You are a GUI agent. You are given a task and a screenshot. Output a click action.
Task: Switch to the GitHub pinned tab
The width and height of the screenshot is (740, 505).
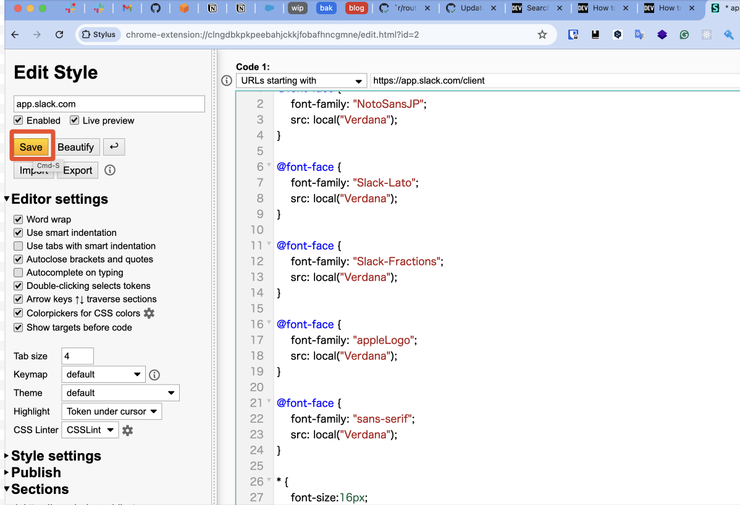156,9
